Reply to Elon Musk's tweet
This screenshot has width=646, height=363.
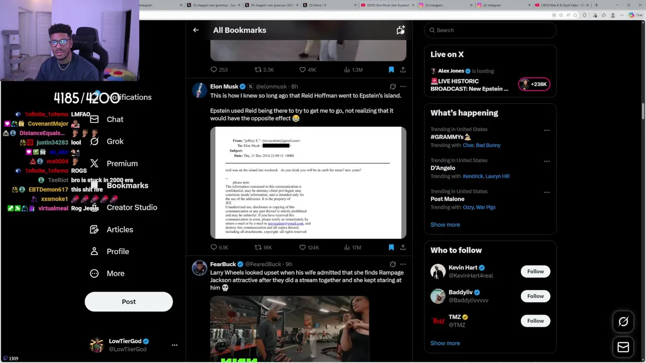[220, 248]
